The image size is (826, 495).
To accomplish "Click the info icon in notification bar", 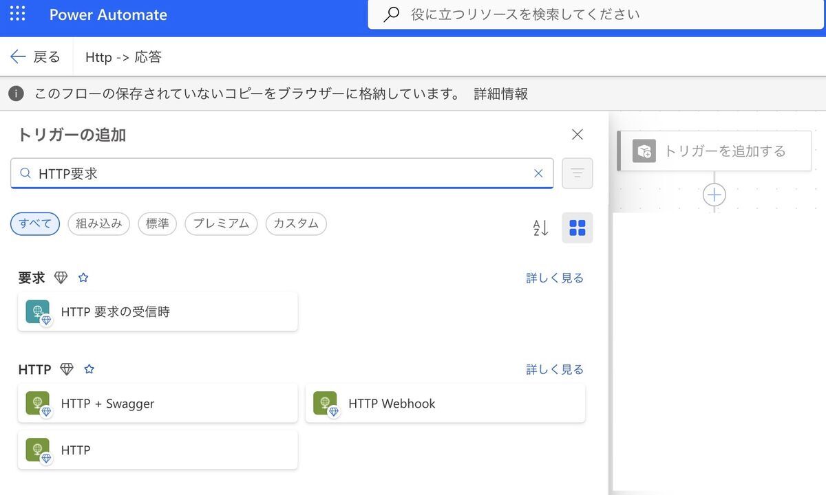I will point(16,94).
